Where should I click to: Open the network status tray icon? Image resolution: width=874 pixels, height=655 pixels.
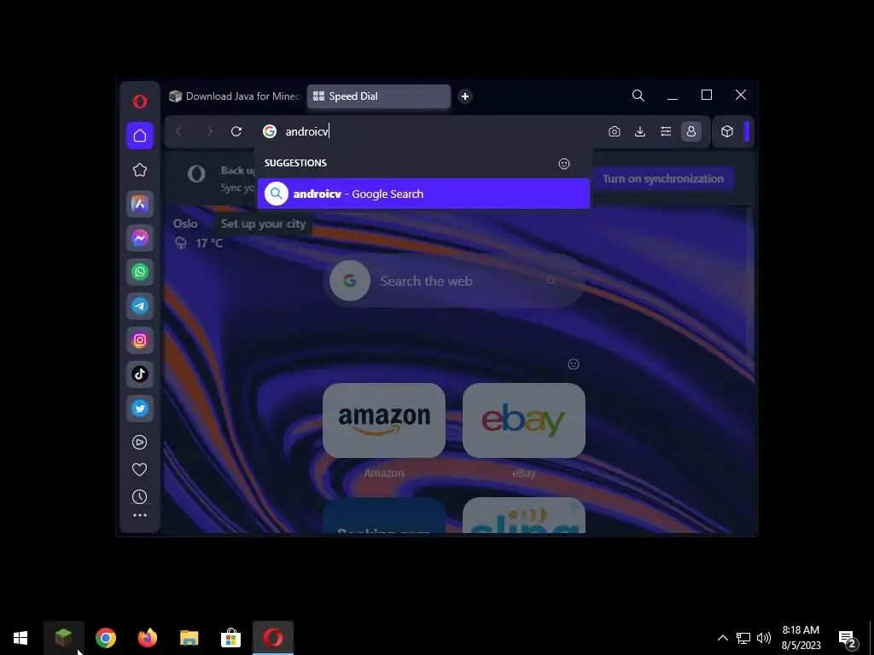pos(743,638)
